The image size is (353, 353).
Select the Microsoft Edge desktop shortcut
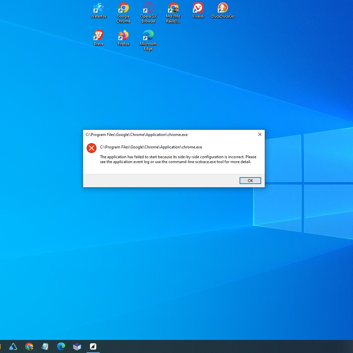click(148, 40)
